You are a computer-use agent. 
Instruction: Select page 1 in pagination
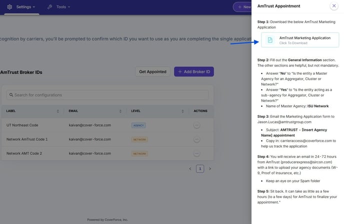(200, 169)
